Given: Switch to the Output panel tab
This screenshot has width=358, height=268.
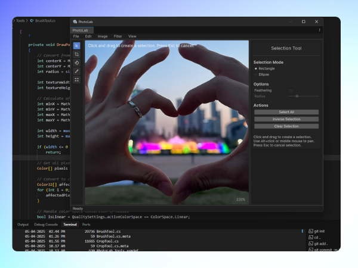Looking at the screenshot, I should pos(23,225).
